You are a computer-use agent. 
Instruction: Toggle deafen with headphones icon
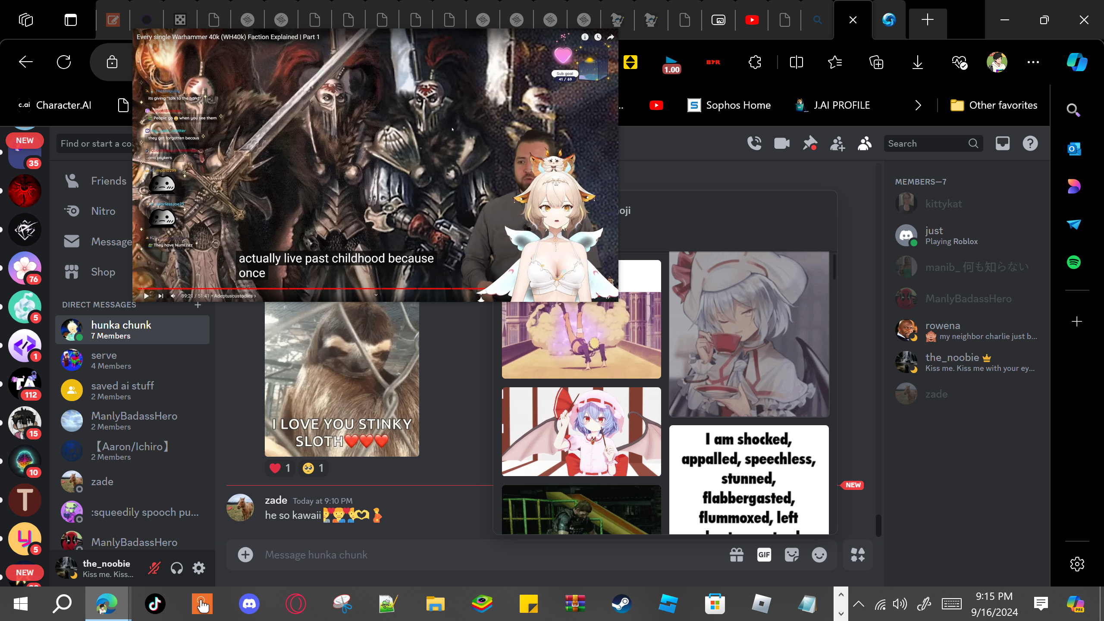(176, 568)
